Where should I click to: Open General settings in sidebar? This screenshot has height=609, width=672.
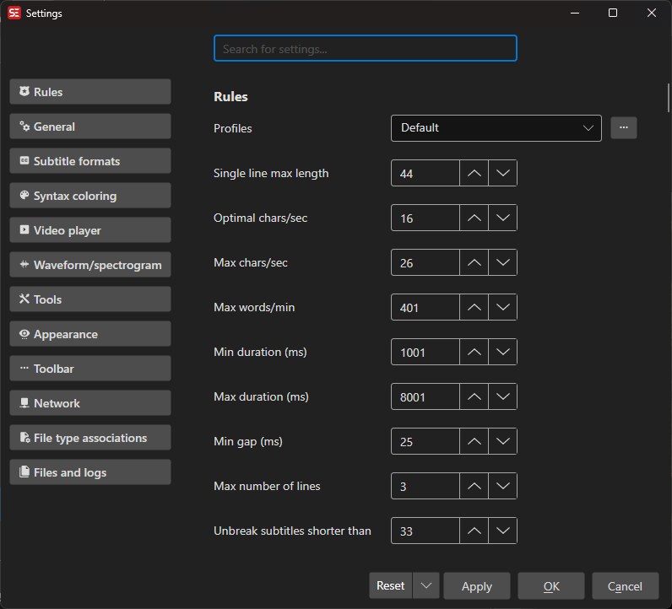pos(90,127)
